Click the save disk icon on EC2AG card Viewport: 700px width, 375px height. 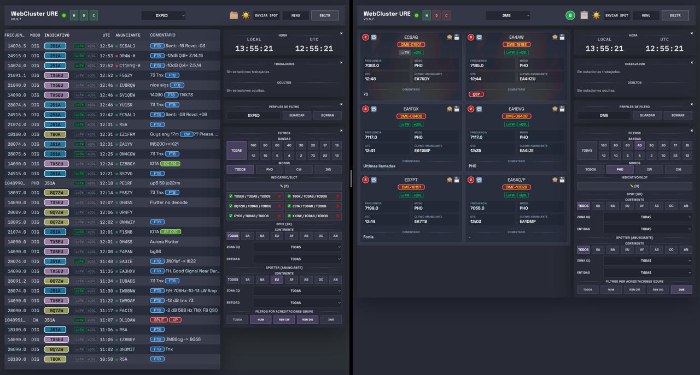tap(457, 37)
